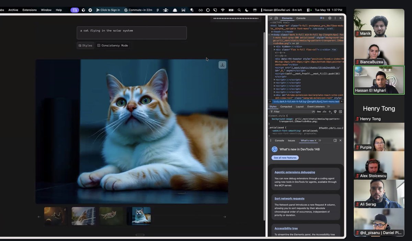The width and height of the screenshot is (412, 241).
Task: Select the DevTools inspect element picker
Action: (x=271, y=18)
